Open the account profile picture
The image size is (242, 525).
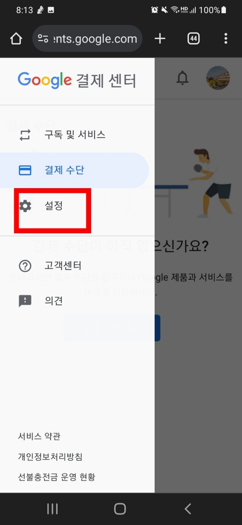[218, 78]
